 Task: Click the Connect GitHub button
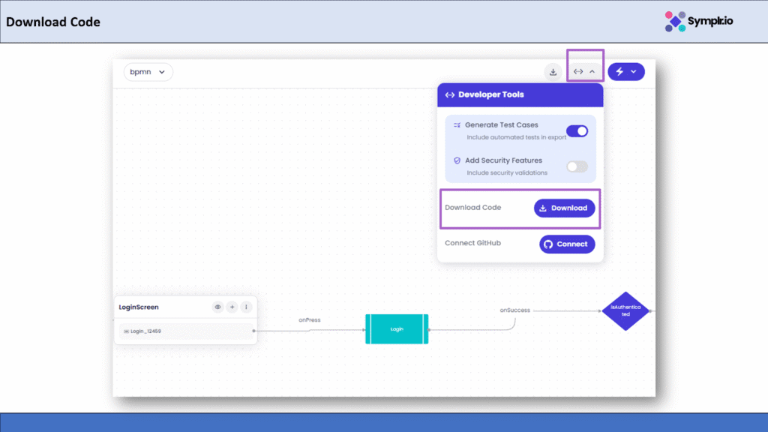(x=567, y=244)
